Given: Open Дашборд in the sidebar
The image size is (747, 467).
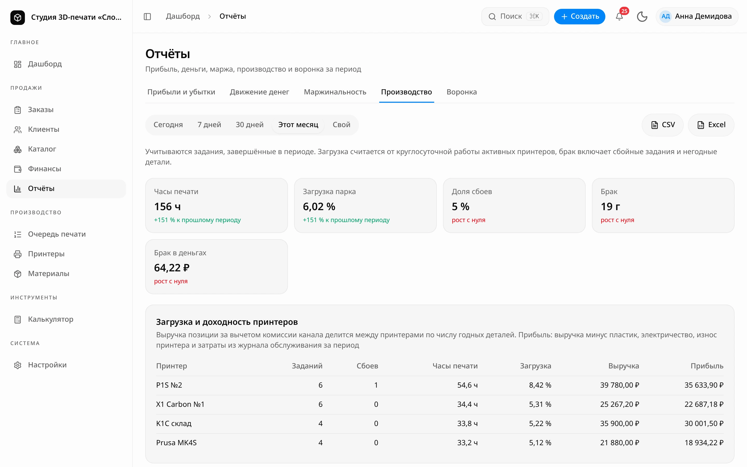Looking at the screenshot, I should [x=66, y=64].
